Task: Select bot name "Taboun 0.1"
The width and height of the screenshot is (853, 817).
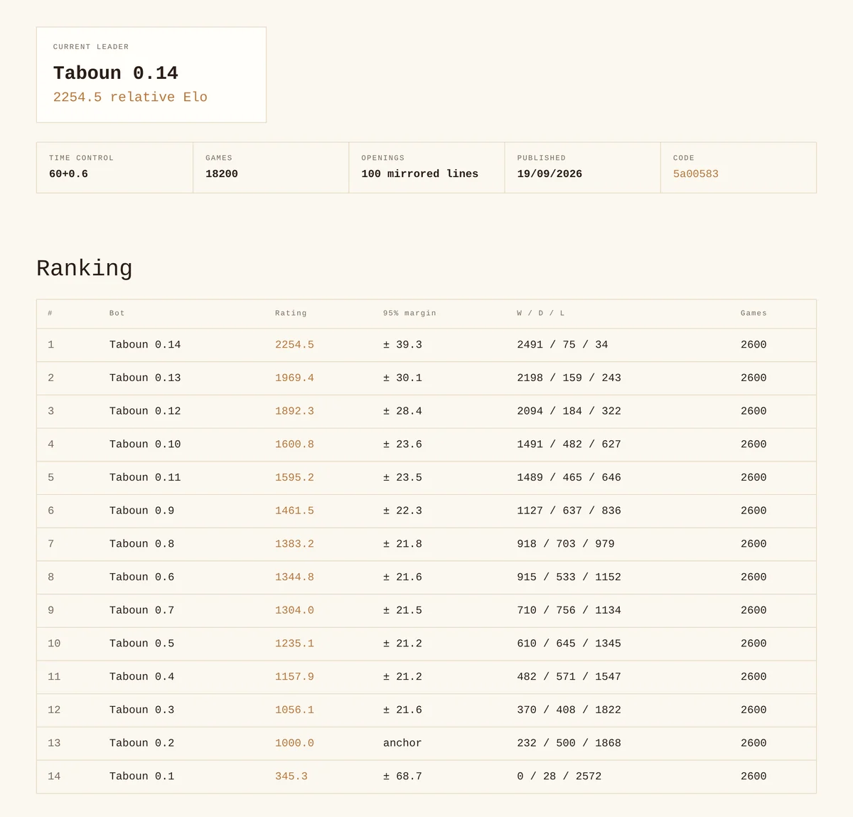Action: tap(141, 776)
